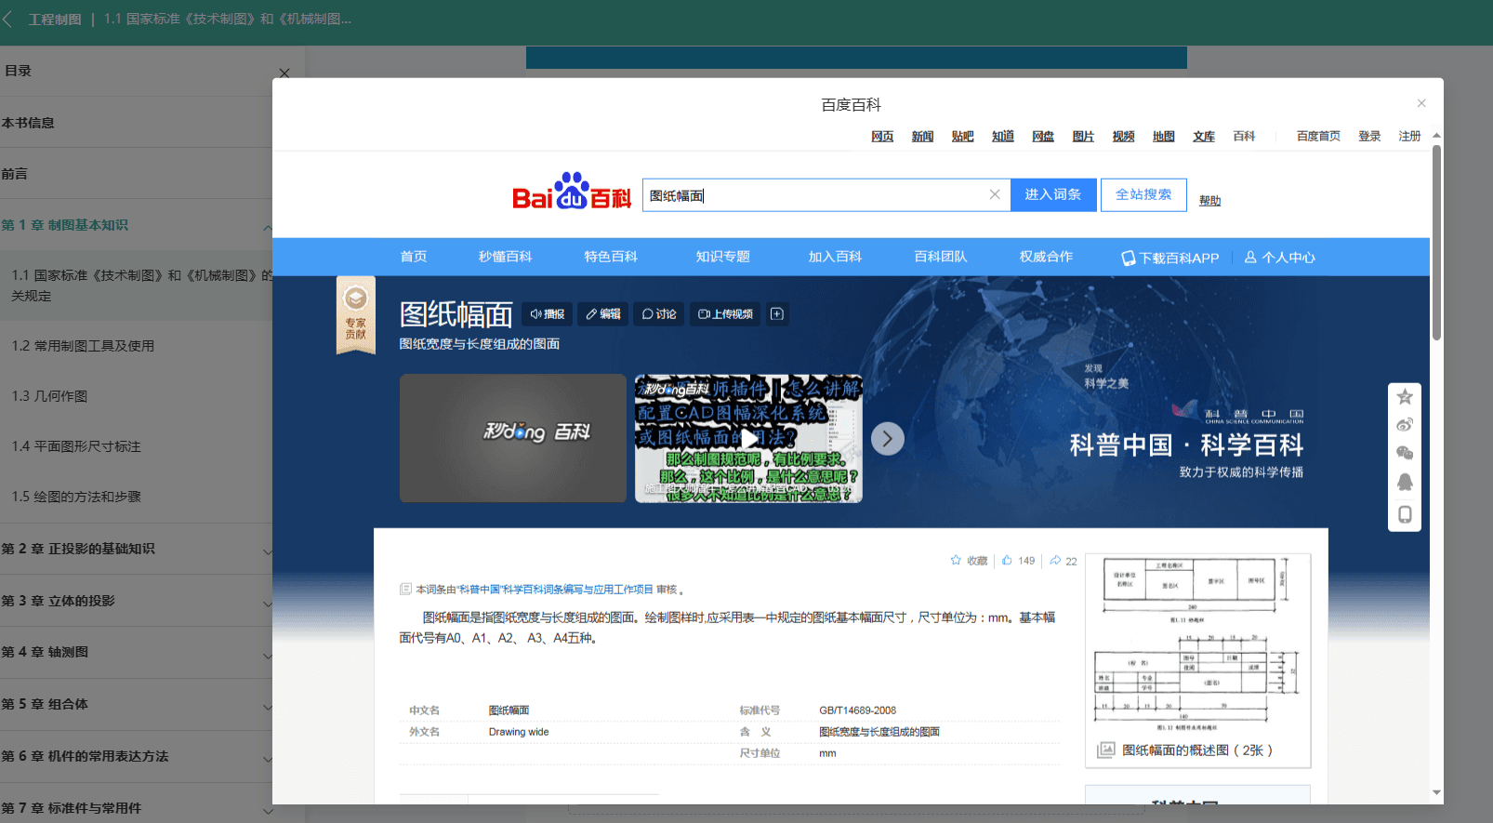The width and height of the screenshot is (1493, 823).
Task: Open the 秒懂百科 video thumbnail
Action: pyautogui.click(x=513, y=438)
